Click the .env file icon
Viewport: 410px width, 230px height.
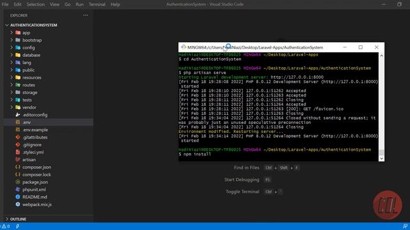point(18,122)
